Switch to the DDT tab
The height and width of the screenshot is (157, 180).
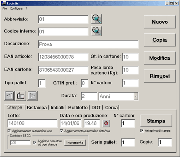(x=96, y=108)
